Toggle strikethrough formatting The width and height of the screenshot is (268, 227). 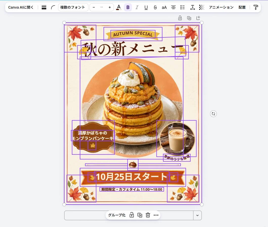click(x=155, y=7)
